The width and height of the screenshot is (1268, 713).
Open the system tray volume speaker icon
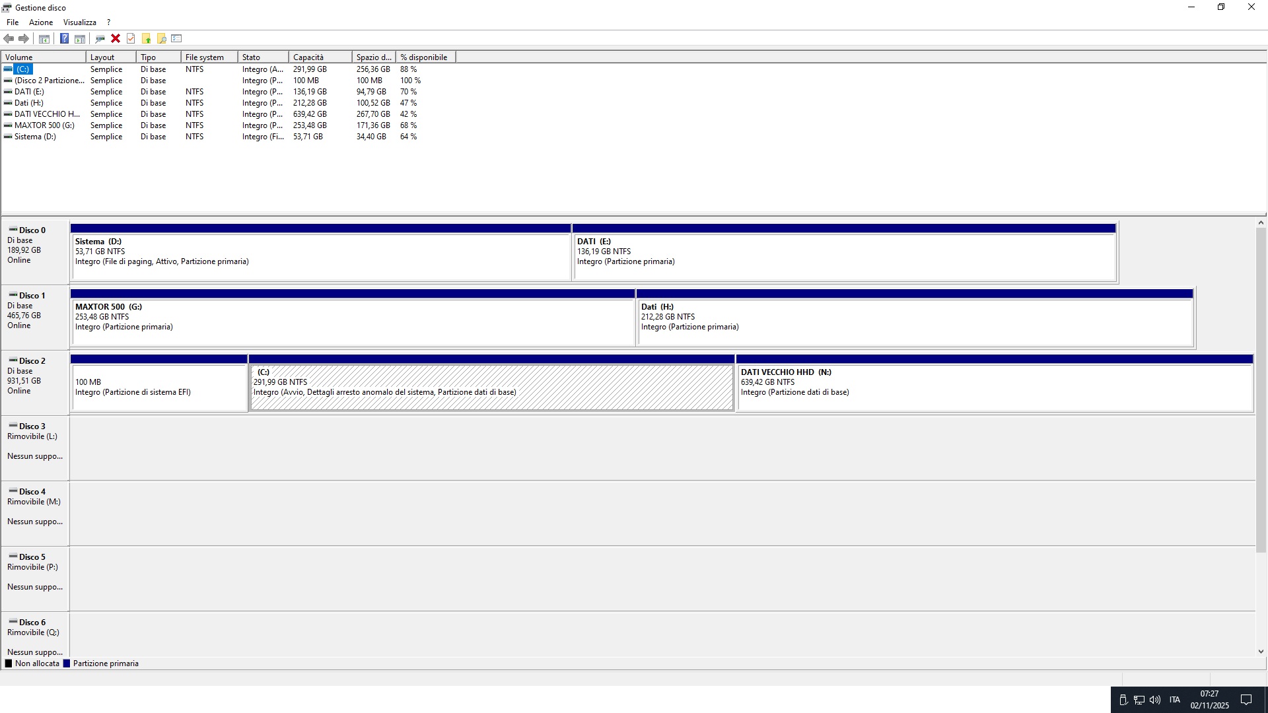[1155, 700]
